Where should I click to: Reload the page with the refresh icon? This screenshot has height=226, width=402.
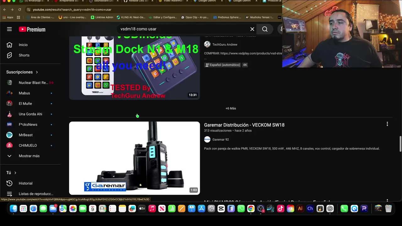click(20, 10)
